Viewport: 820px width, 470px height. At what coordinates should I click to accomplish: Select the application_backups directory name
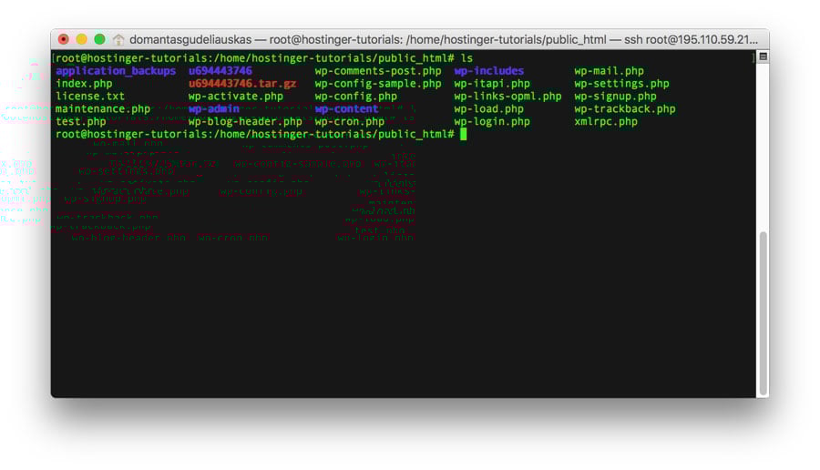116,71
